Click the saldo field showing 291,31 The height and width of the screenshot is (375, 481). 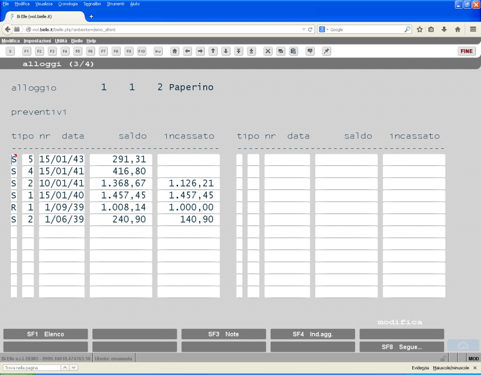[x=121, y=160]
